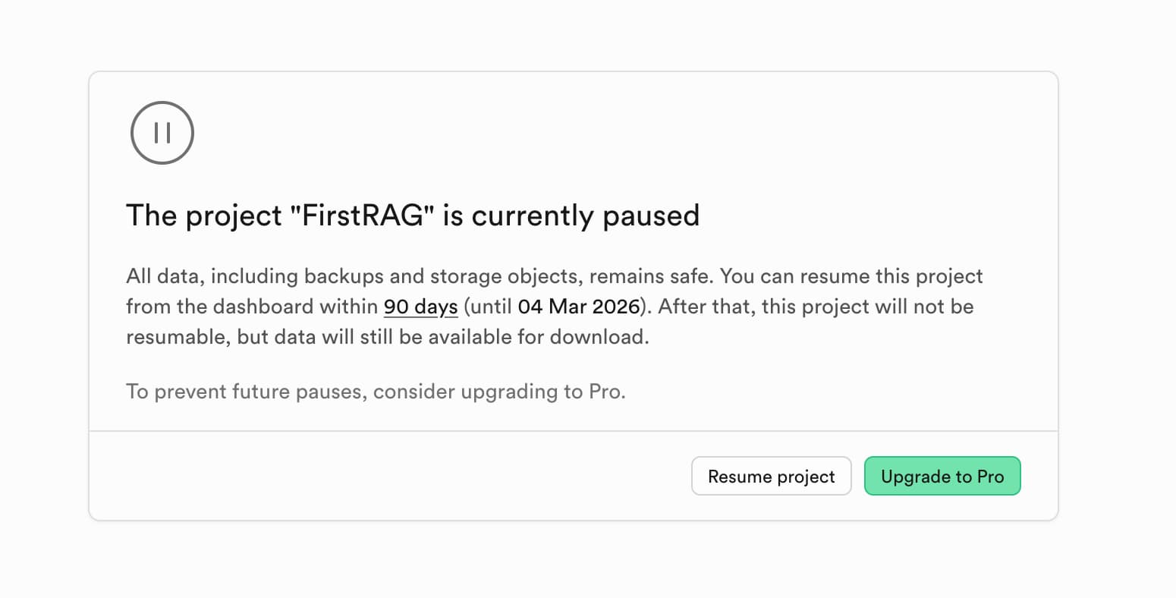Click "You can resume this project" text
This screenshot has height=598, width=1176.
pos(851,276)
